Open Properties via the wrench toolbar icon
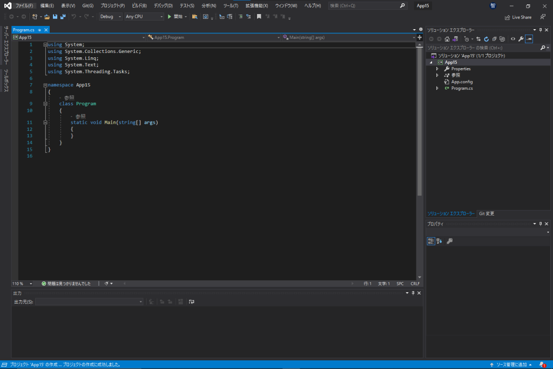 pos(521,39)
